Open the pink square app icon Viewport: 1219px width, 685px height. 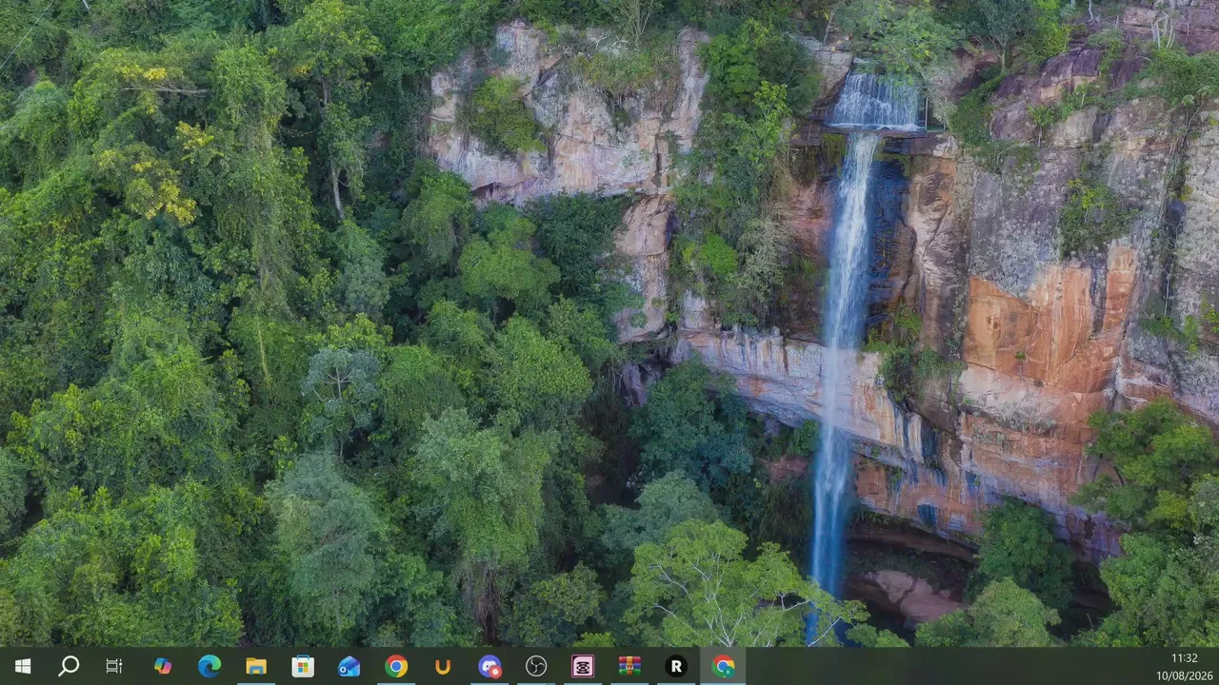pyautogui.click(x=583, y=666)
